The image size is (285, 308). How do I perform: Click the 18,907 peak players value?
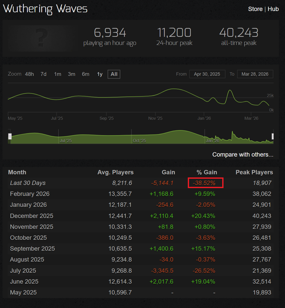(x=262, y=183)
